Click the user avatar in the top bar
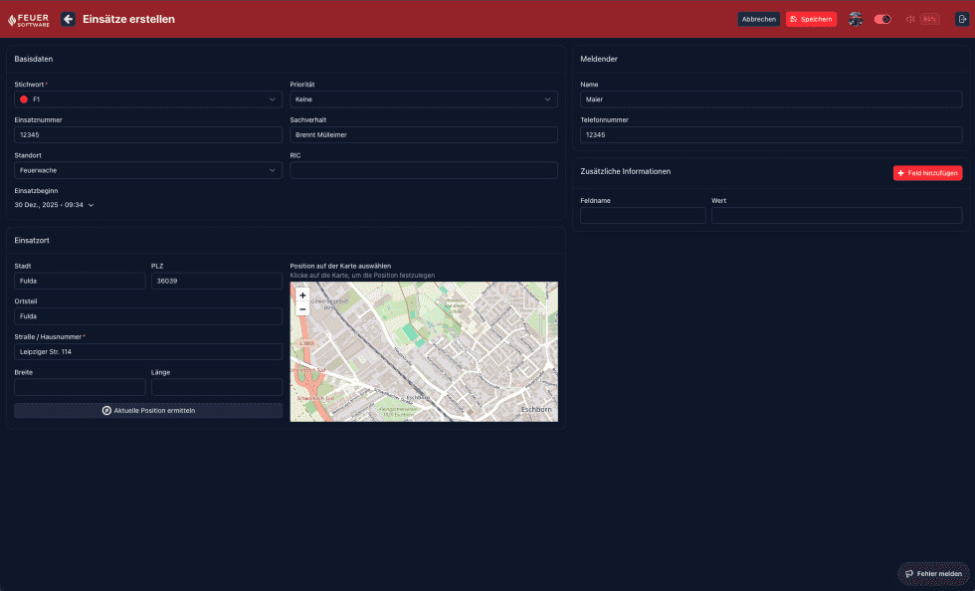 [x=856, y=18]
